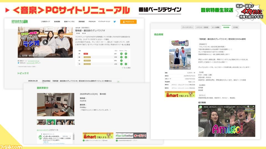Select the 商品情報 tab
The height and width of the screenshot is (149, 266).
click(x=226, y=27)
